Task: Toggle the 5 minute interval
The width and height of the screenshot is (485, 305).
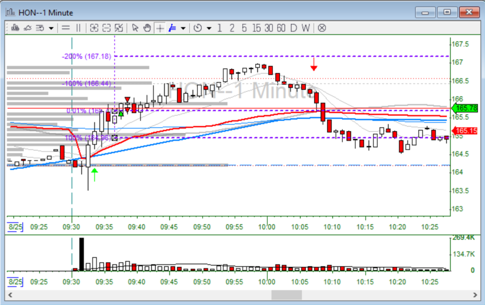Action: (x=244, y=28)
